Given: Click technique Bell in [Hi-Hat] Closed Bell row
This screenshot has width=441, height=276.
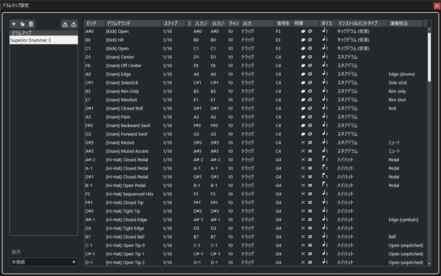Looking at the screenshot, I should click(392, 237).
